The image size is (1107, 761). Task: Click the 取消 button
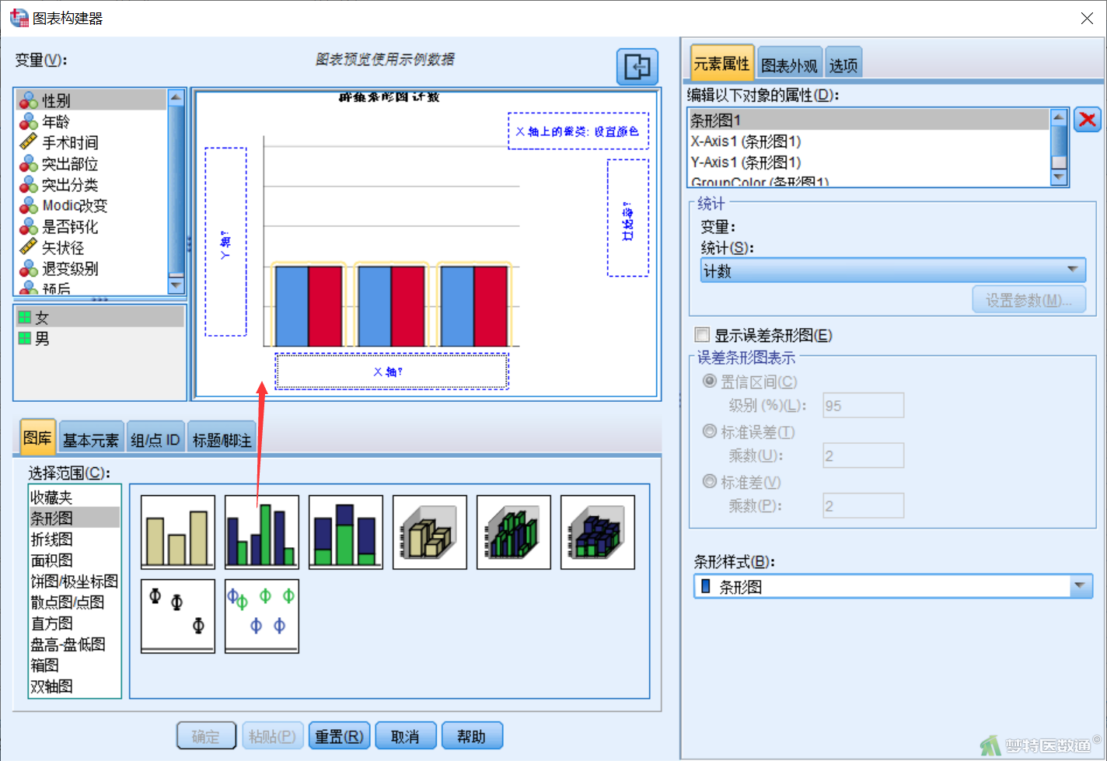click(405, 736)
